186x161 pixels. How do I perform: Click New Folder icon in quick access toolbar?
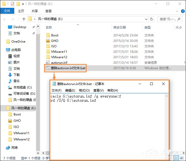(18, 4)
